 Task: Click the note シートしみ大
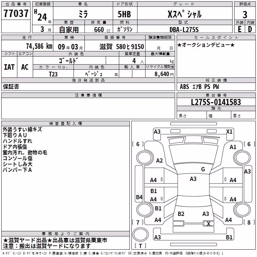pyautogui.click(x=18, y=164)
